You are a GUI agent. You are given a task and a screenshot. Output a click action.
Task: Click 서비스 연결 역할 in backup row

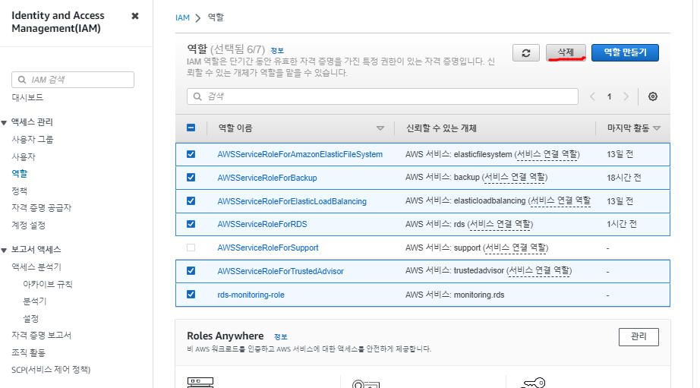pos(515,178)
